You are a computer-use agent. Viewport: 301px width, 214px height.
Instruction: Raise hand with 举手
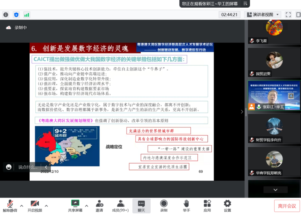[x=186, y=206]
